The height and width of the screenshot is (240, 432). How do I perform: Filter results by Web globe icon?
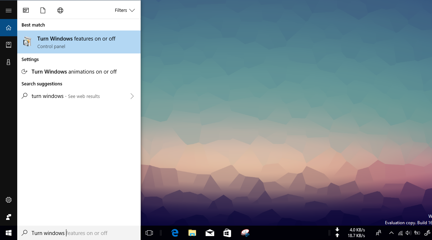(60, 10)
